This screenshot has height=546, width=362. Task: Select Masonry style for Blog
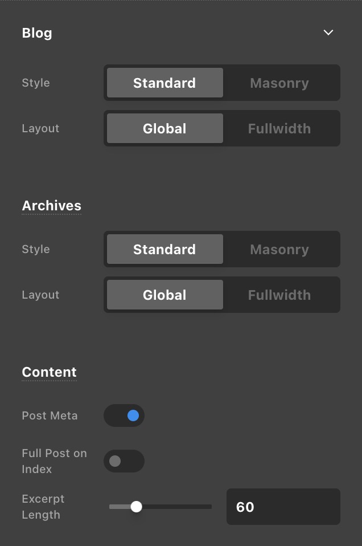279,83
